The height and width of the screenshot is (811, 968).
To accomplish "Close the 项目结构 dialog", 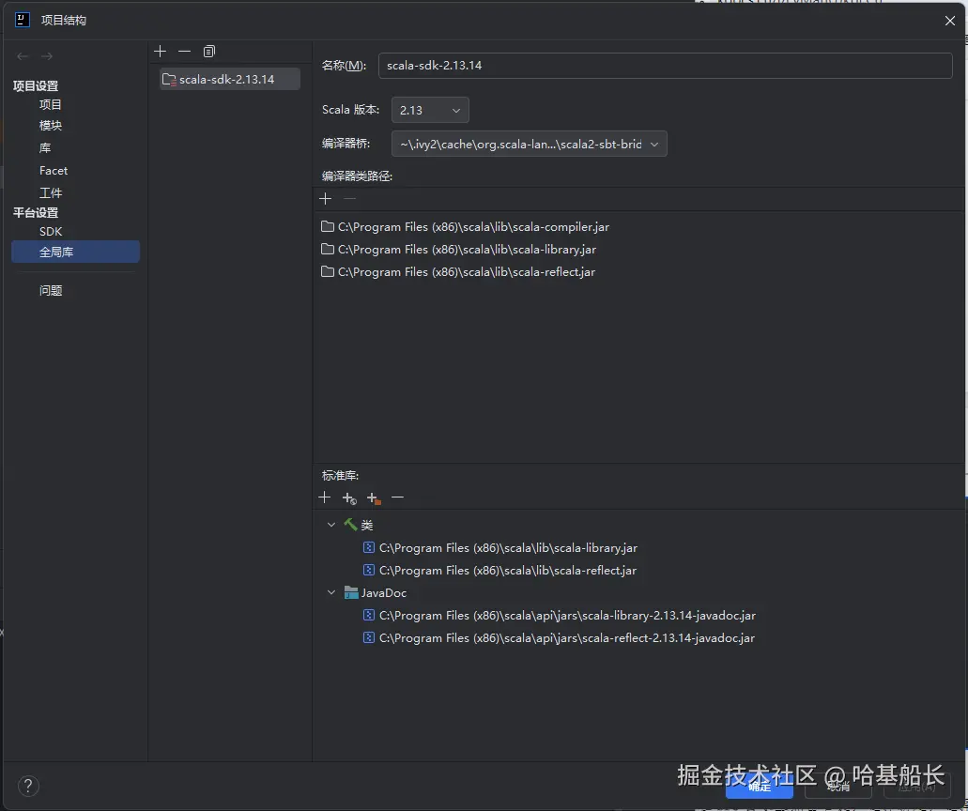I will 950,21.
